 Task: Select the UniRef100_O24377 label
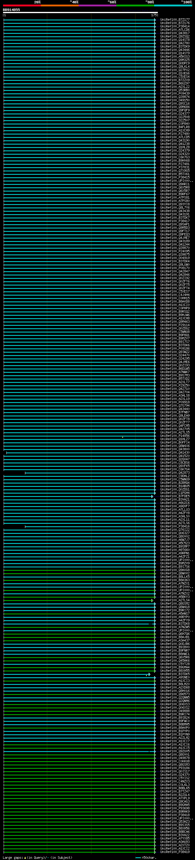[x=175, y=113]
